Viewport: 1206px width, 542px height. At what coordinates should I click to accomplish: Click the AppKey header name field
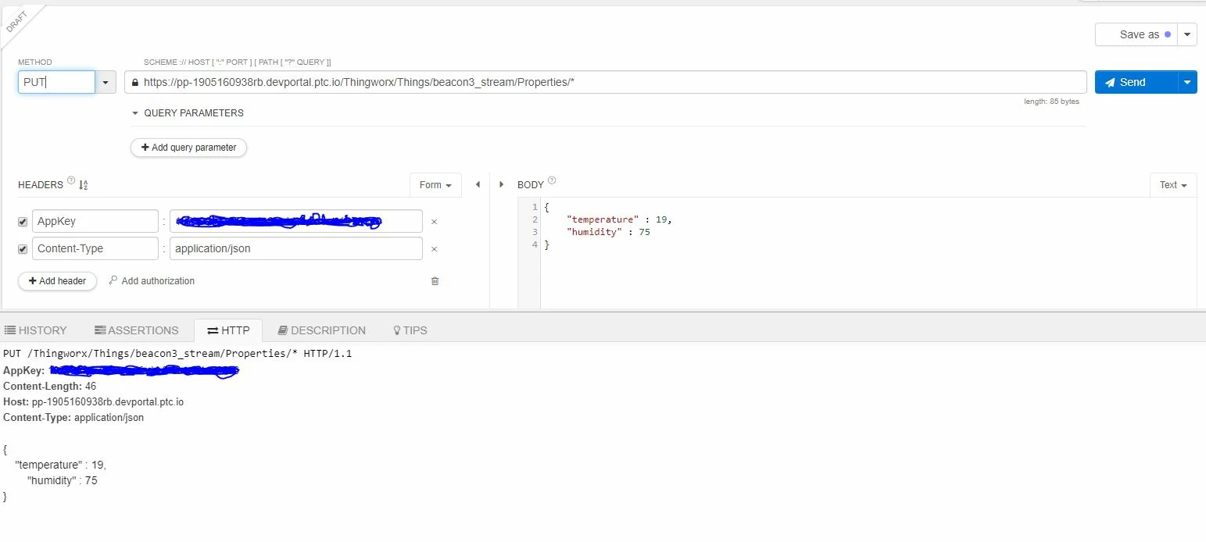95,221
